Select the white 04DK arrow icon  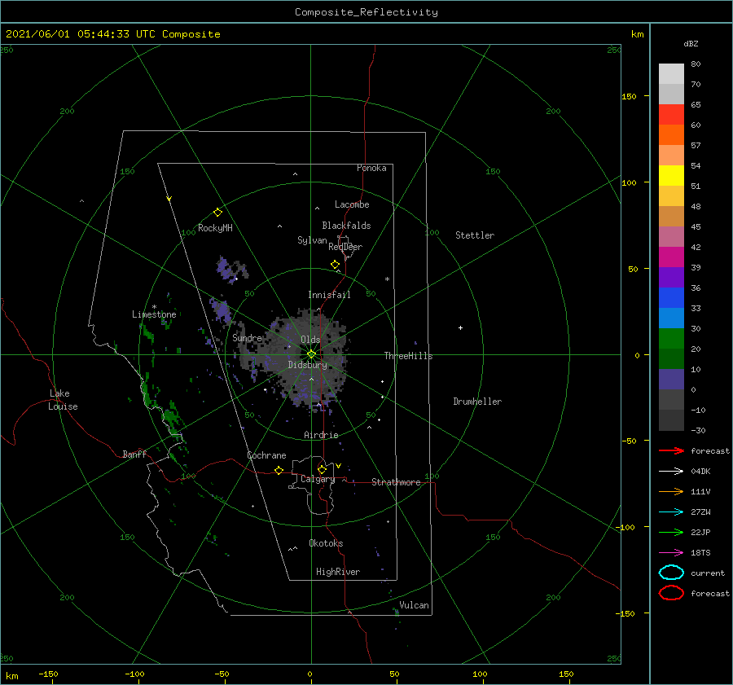pos(671,472)
